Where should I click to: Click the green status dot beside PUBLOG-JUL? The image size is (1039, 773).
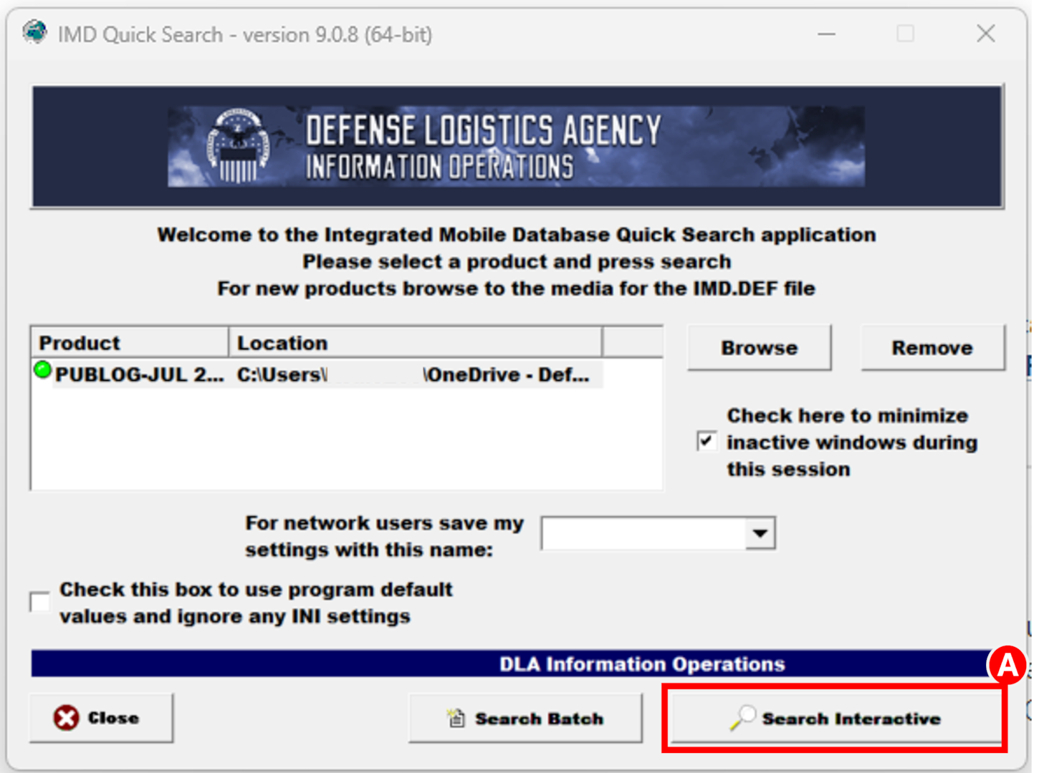click(42, 371)
